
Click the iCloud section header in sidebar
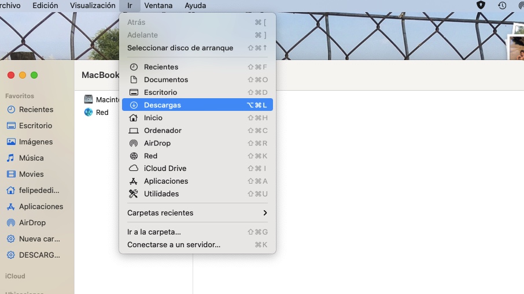click(15, 276)
